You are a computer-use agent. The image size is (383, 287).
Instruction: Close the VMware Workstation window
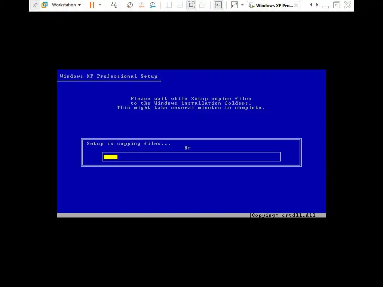348,5
